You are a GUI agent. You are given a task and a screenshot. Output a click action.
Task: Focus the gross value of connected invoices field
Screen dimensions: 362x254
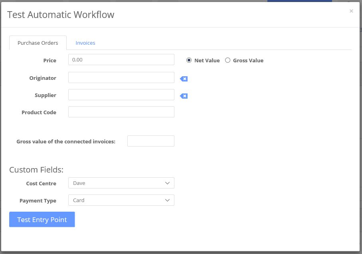pos(151,141)
